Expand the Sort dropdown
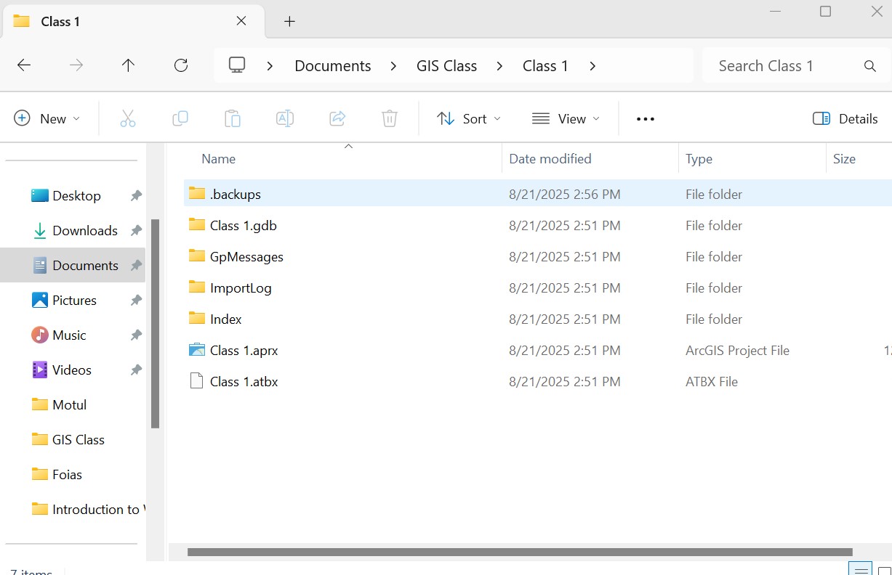The height and width of the screenshot is (575, 892). [x=469, y=118]
